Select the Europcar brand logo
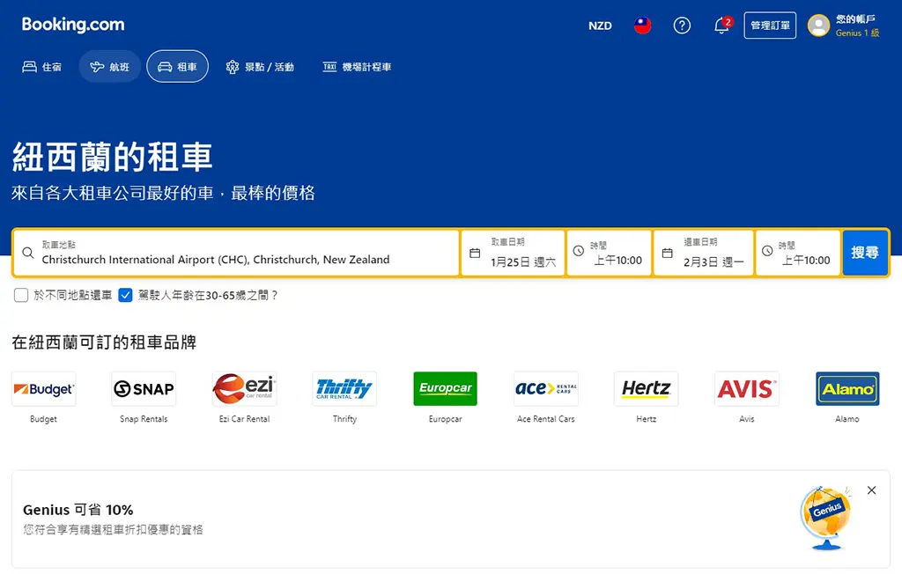Viewport: 902px width, 574px height. (445, 389)
